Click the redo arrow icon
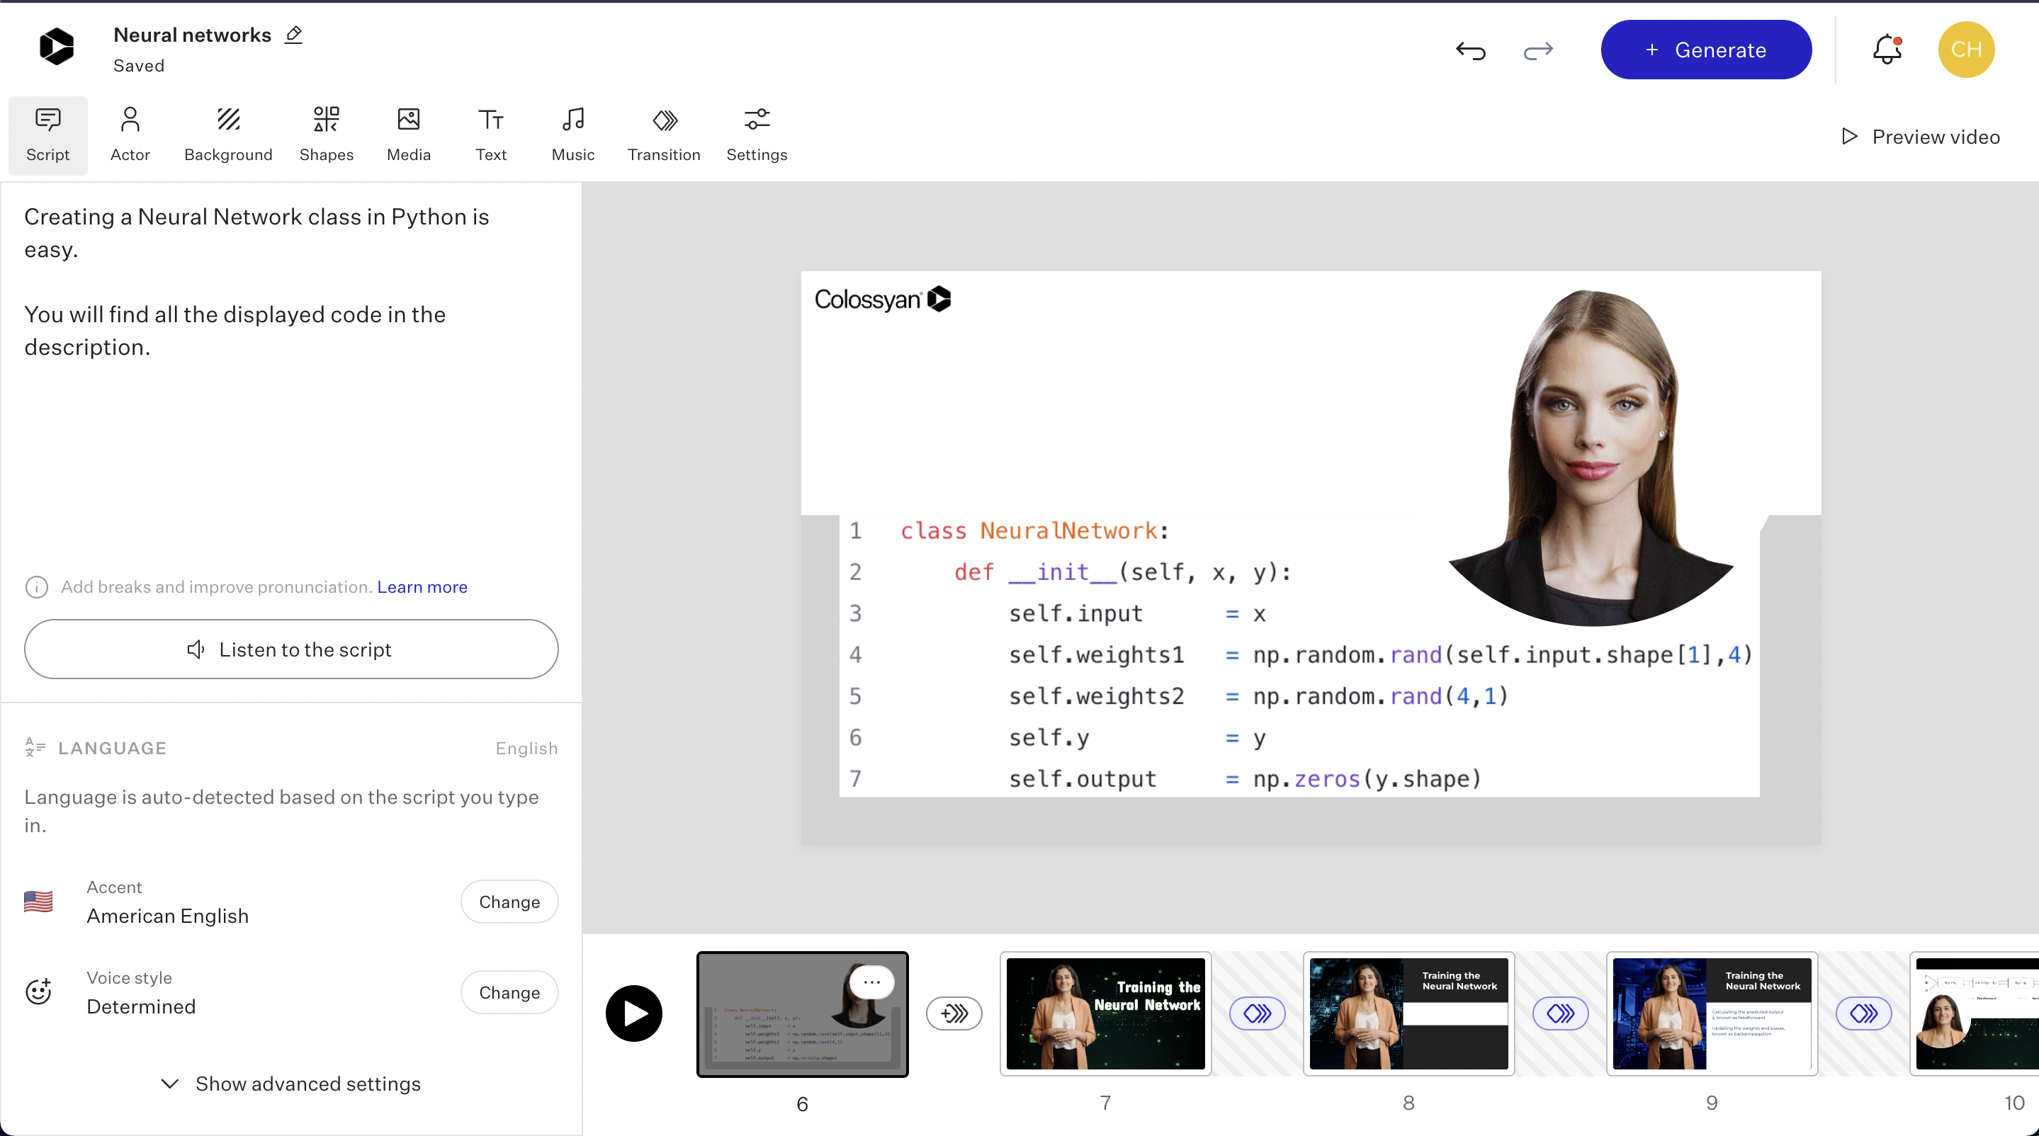2039x1136 pixels. pos(1538,50)
